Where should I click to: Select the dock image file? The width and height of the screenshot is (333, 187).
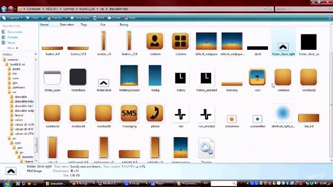[258, 50]
